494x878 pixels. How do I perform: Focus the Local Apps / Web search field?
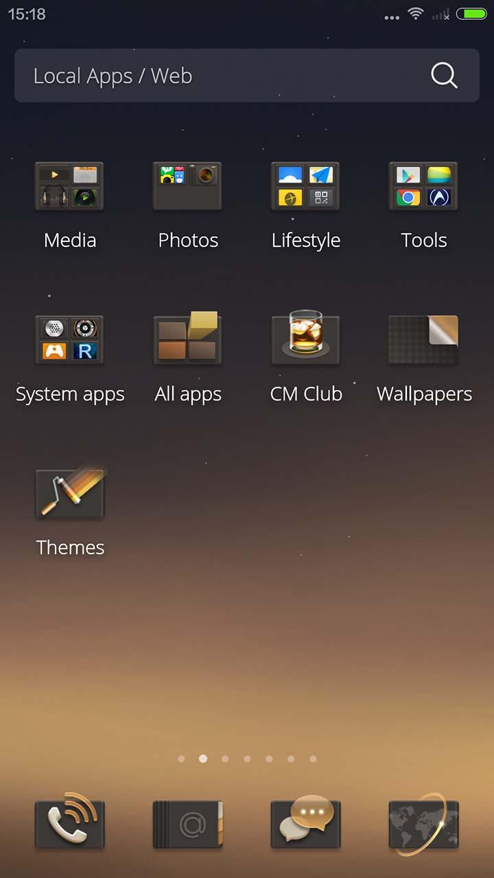(x=247, y=75)
